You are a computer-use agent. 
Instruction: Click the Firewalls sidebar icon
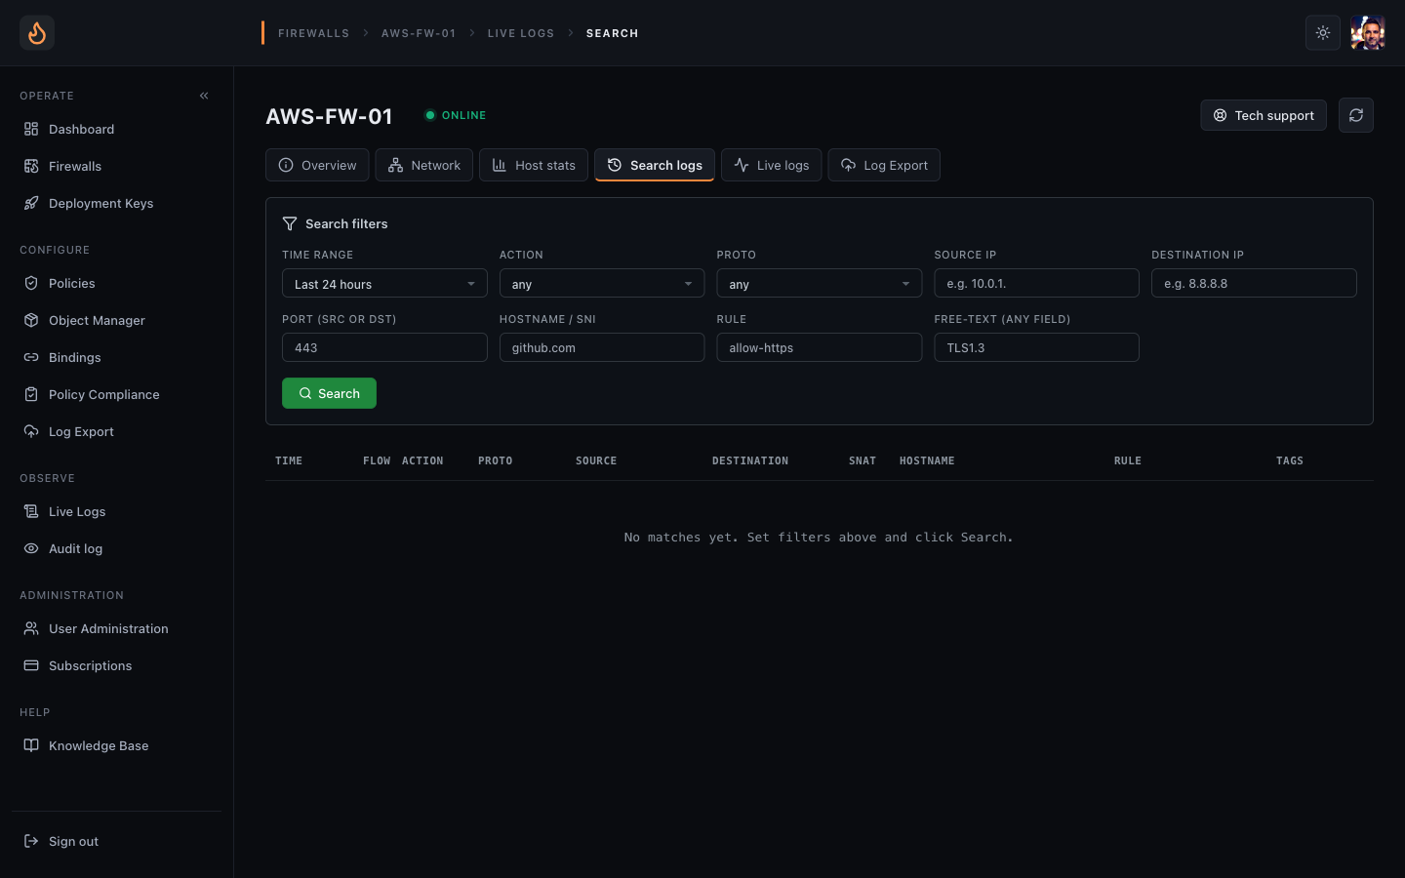point(31,166)
